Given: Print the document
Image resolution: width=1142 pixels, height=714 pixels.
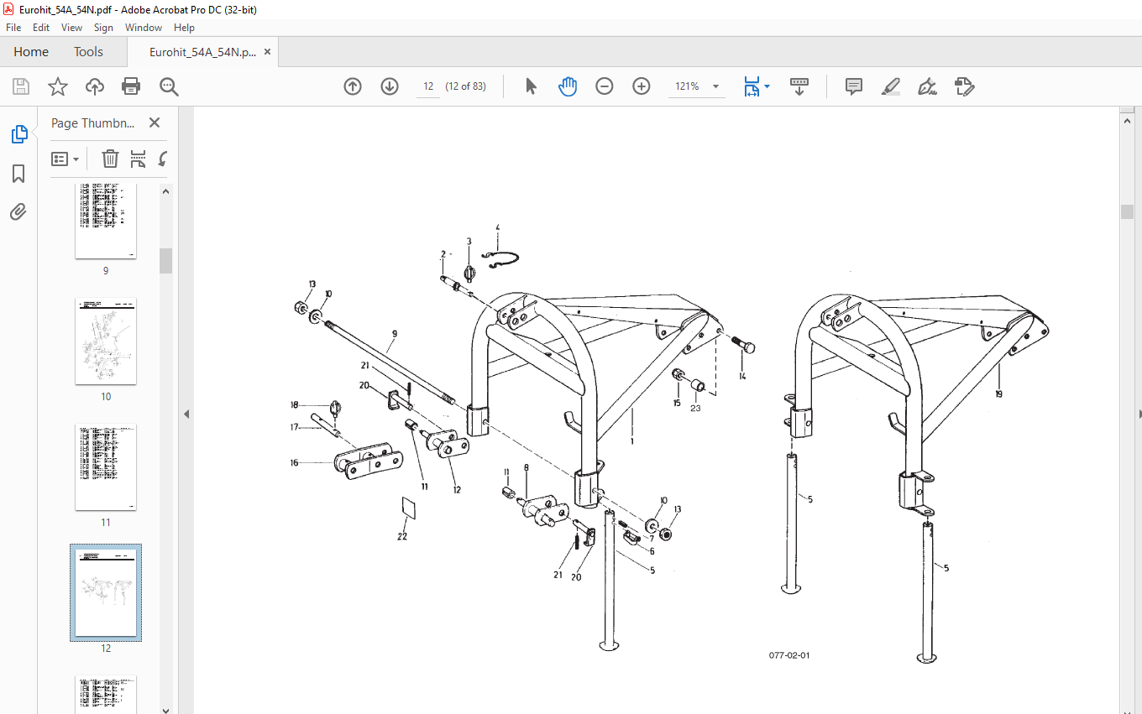Looking at the screenshot, I should pos(131,86).
